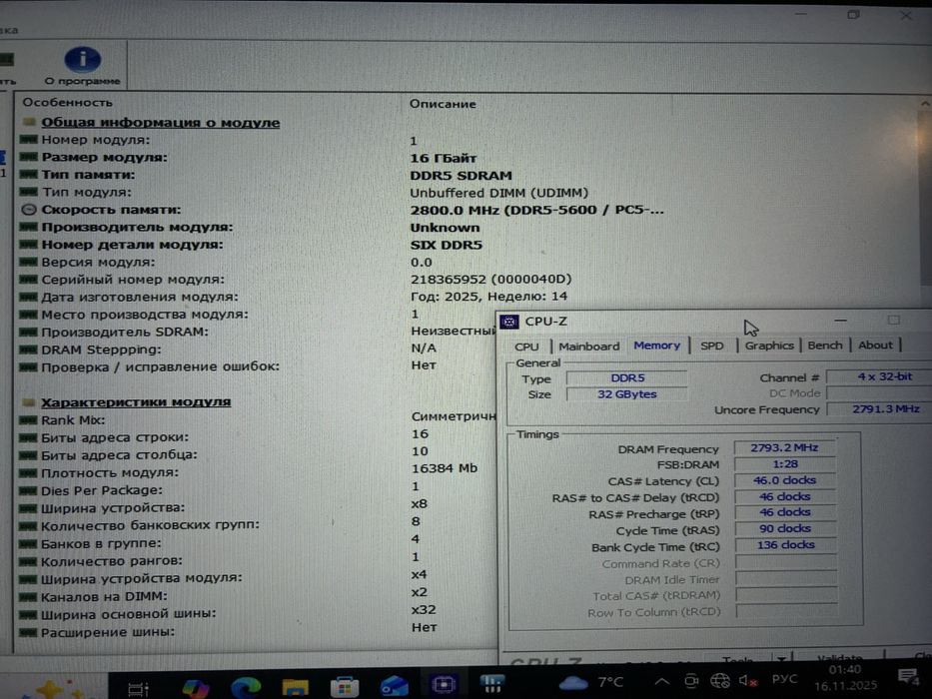Select the "Скорость памяти" row
The height and width of the screenshot is (699, 932).
(x=342, y=210)
